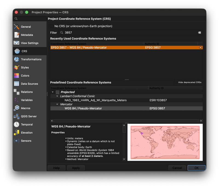Click the world map extent preview

[165, 142]
